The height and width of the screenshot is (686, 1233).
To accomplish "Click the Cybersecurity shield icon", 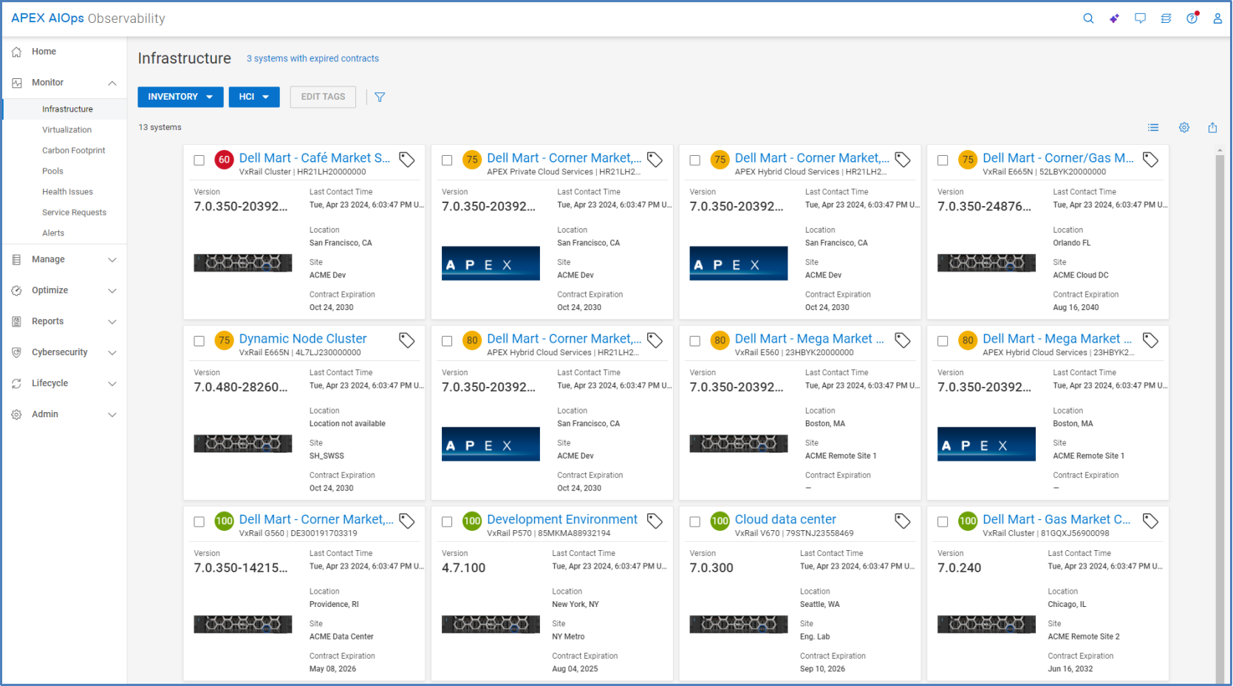I will click(x=16, y=353).
